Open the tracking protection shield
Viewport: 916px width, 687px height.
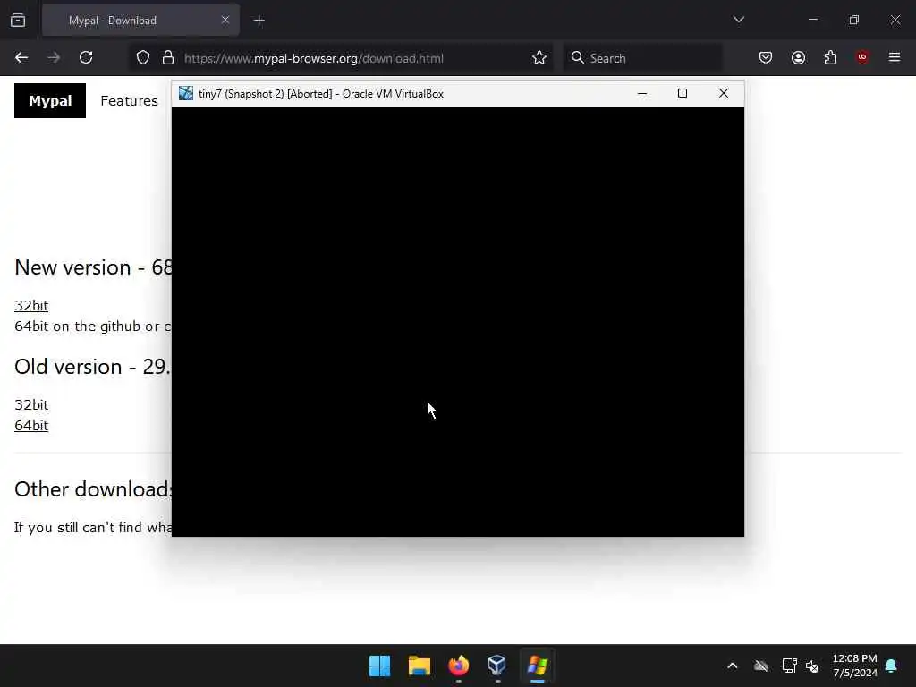[x=143, y=58]
